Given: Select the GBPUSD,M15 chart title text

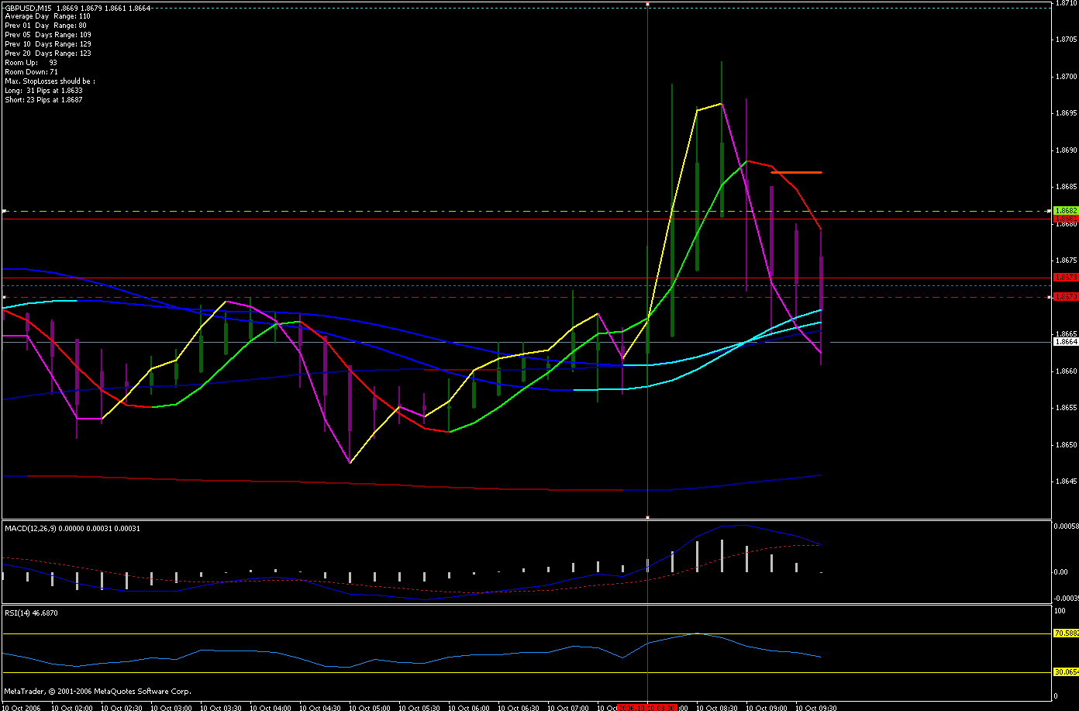Looking at the screenshot, I should click(27, 7).
